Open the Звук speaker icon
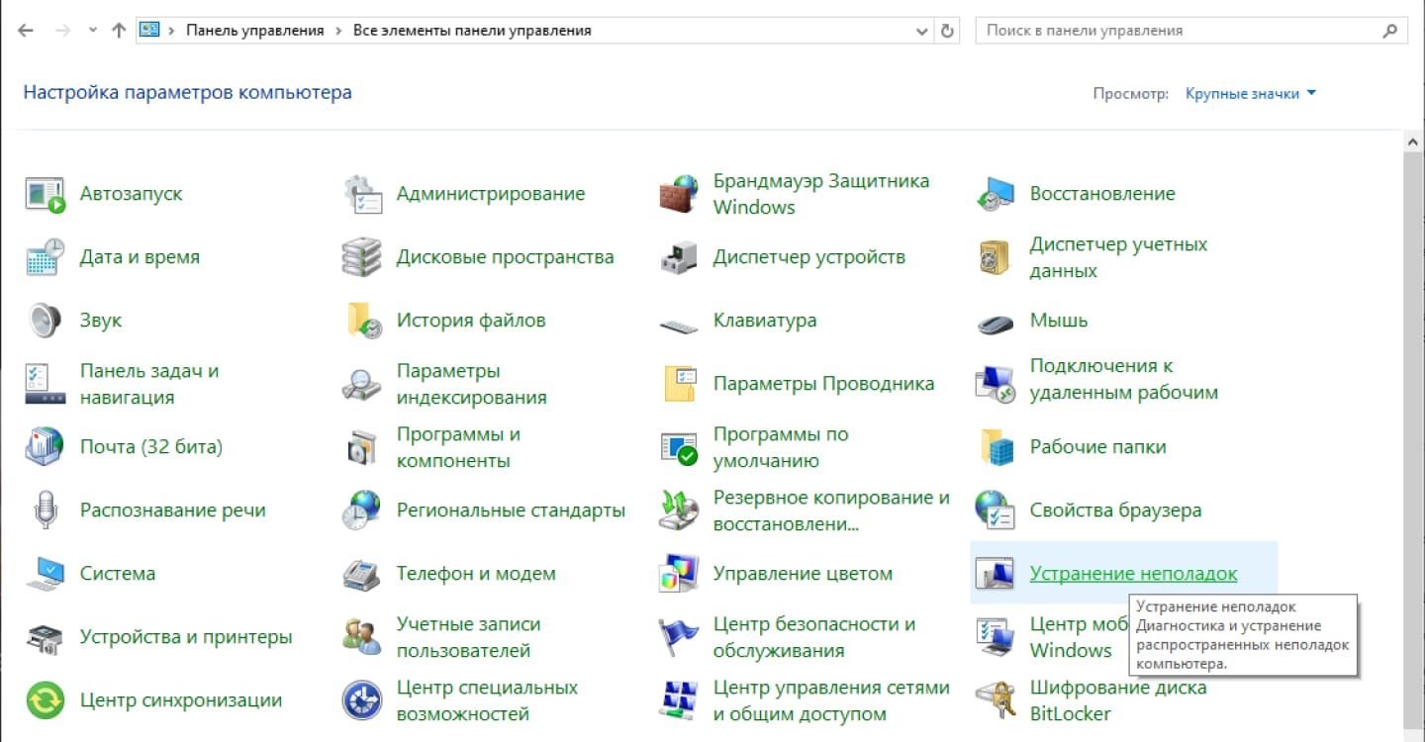The image size is (1425, 742). coord(45,321)
